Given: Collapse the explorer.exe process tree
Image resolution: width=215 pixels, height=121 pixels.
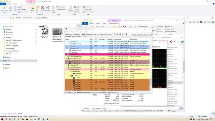Looking at the screenshot, I should tap(68, 70).
